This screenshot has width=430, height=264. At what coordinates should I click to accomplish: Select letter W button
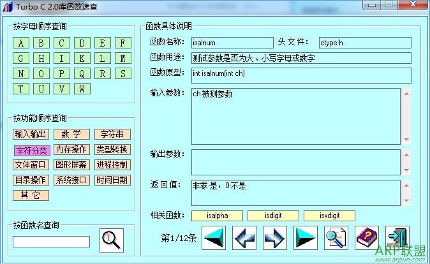click(x=82, y=89)
